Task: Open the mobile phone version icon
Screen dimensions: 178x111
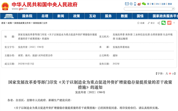Action: coord(135,4)
